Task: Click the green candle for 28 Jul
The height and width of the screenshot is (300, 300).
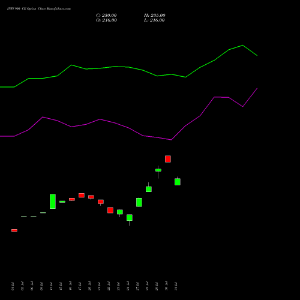Action: pos(149,189)
